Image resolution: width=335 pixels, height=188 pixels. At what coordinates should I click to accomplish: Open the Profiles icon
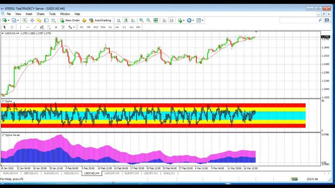pyautogui.click(x=14, y=20)
